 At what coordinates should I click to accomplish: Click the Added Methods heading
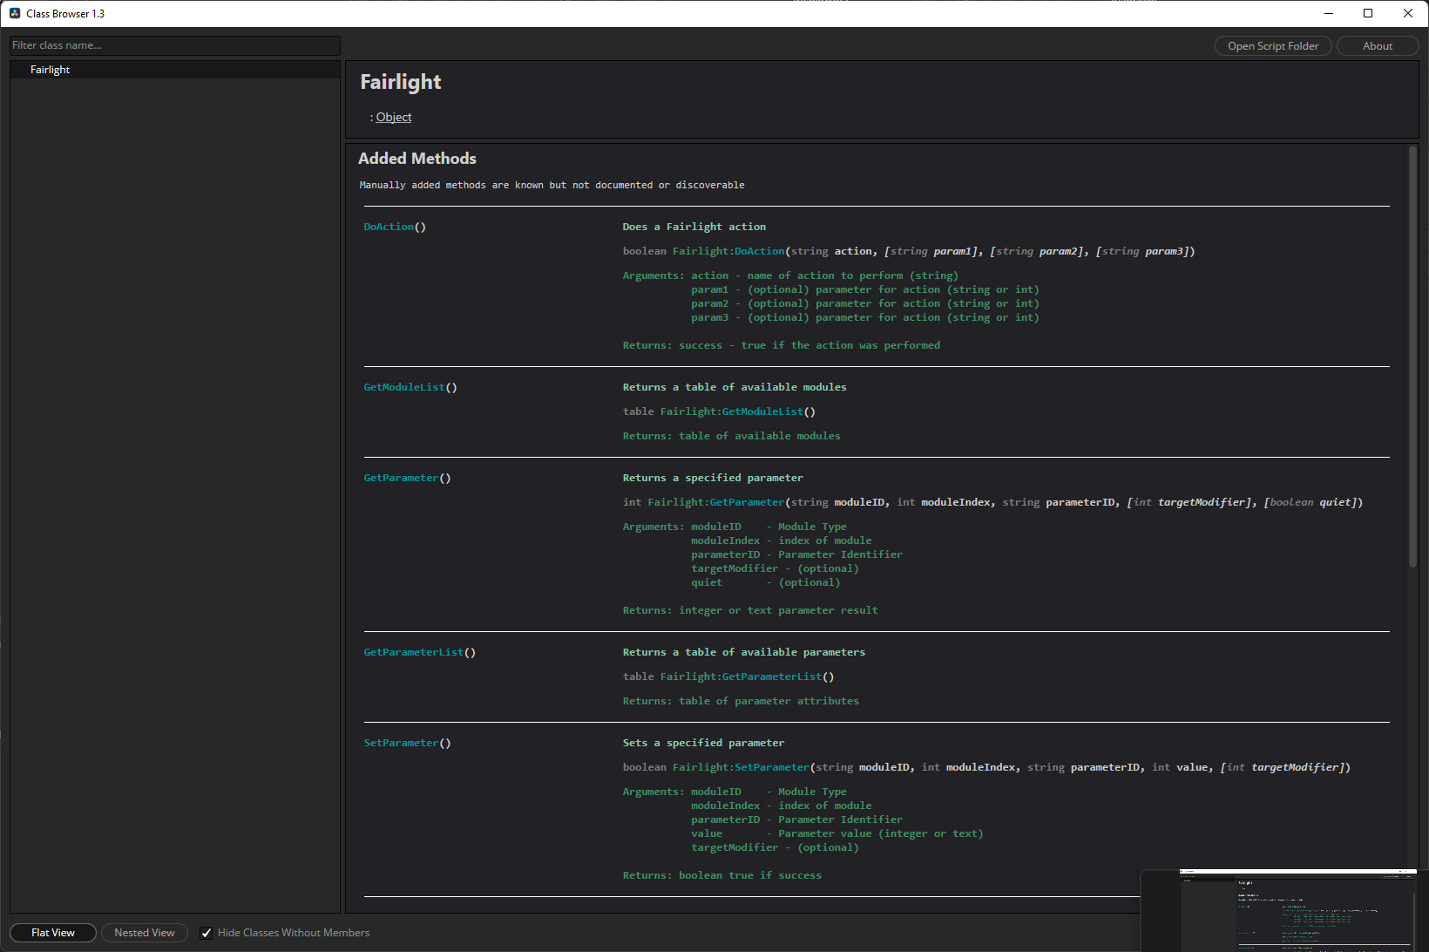point(417,159)
